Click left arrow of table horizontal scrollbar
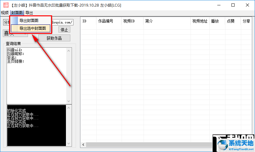Viewport: 255px width, 152px height. tap(83, 144)
